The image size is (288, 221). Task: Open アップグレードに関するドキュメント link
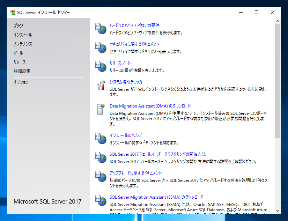point(135,173)
